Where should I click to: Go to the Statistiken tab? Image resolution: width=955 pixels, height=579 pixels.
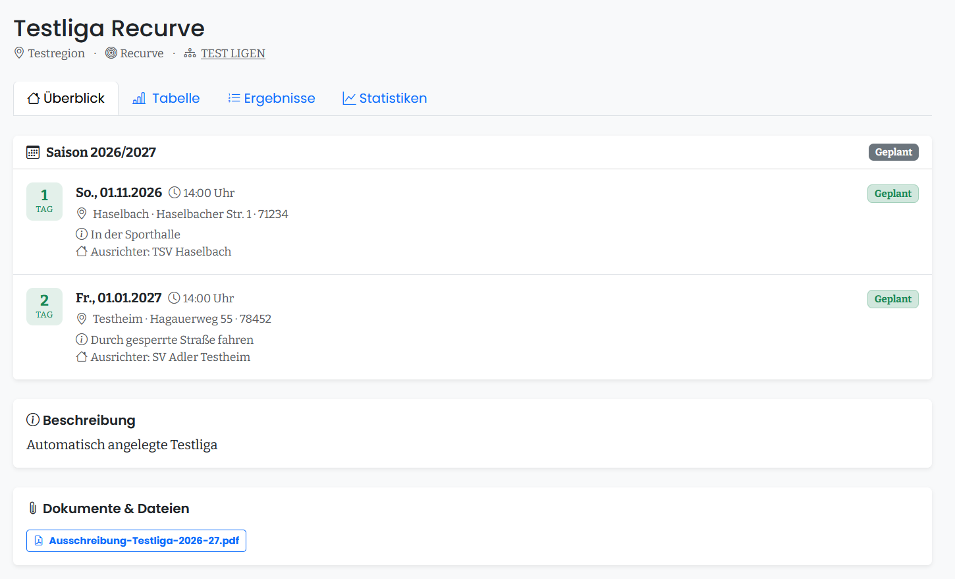click(x=385, y=98)
